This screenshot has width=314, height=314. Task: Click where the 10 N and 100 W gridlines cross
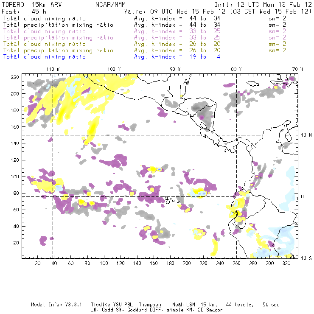[114, 135]
